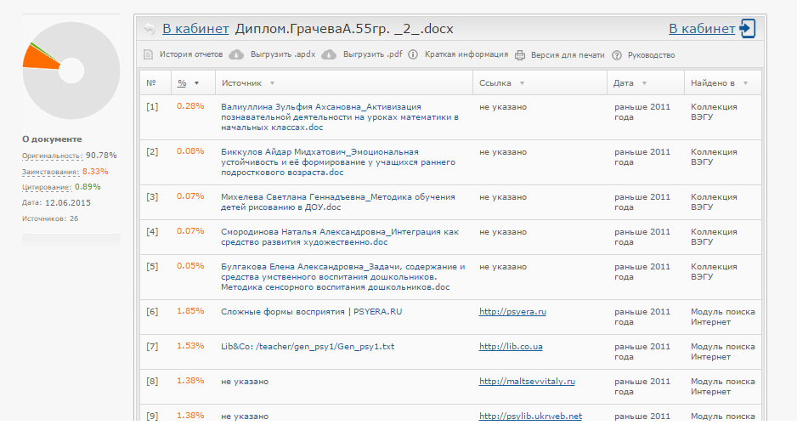The width and height of the screenshot is (797, 442).
Task: Click the back arrow icon at top left
Action: [x=149, y=29]
